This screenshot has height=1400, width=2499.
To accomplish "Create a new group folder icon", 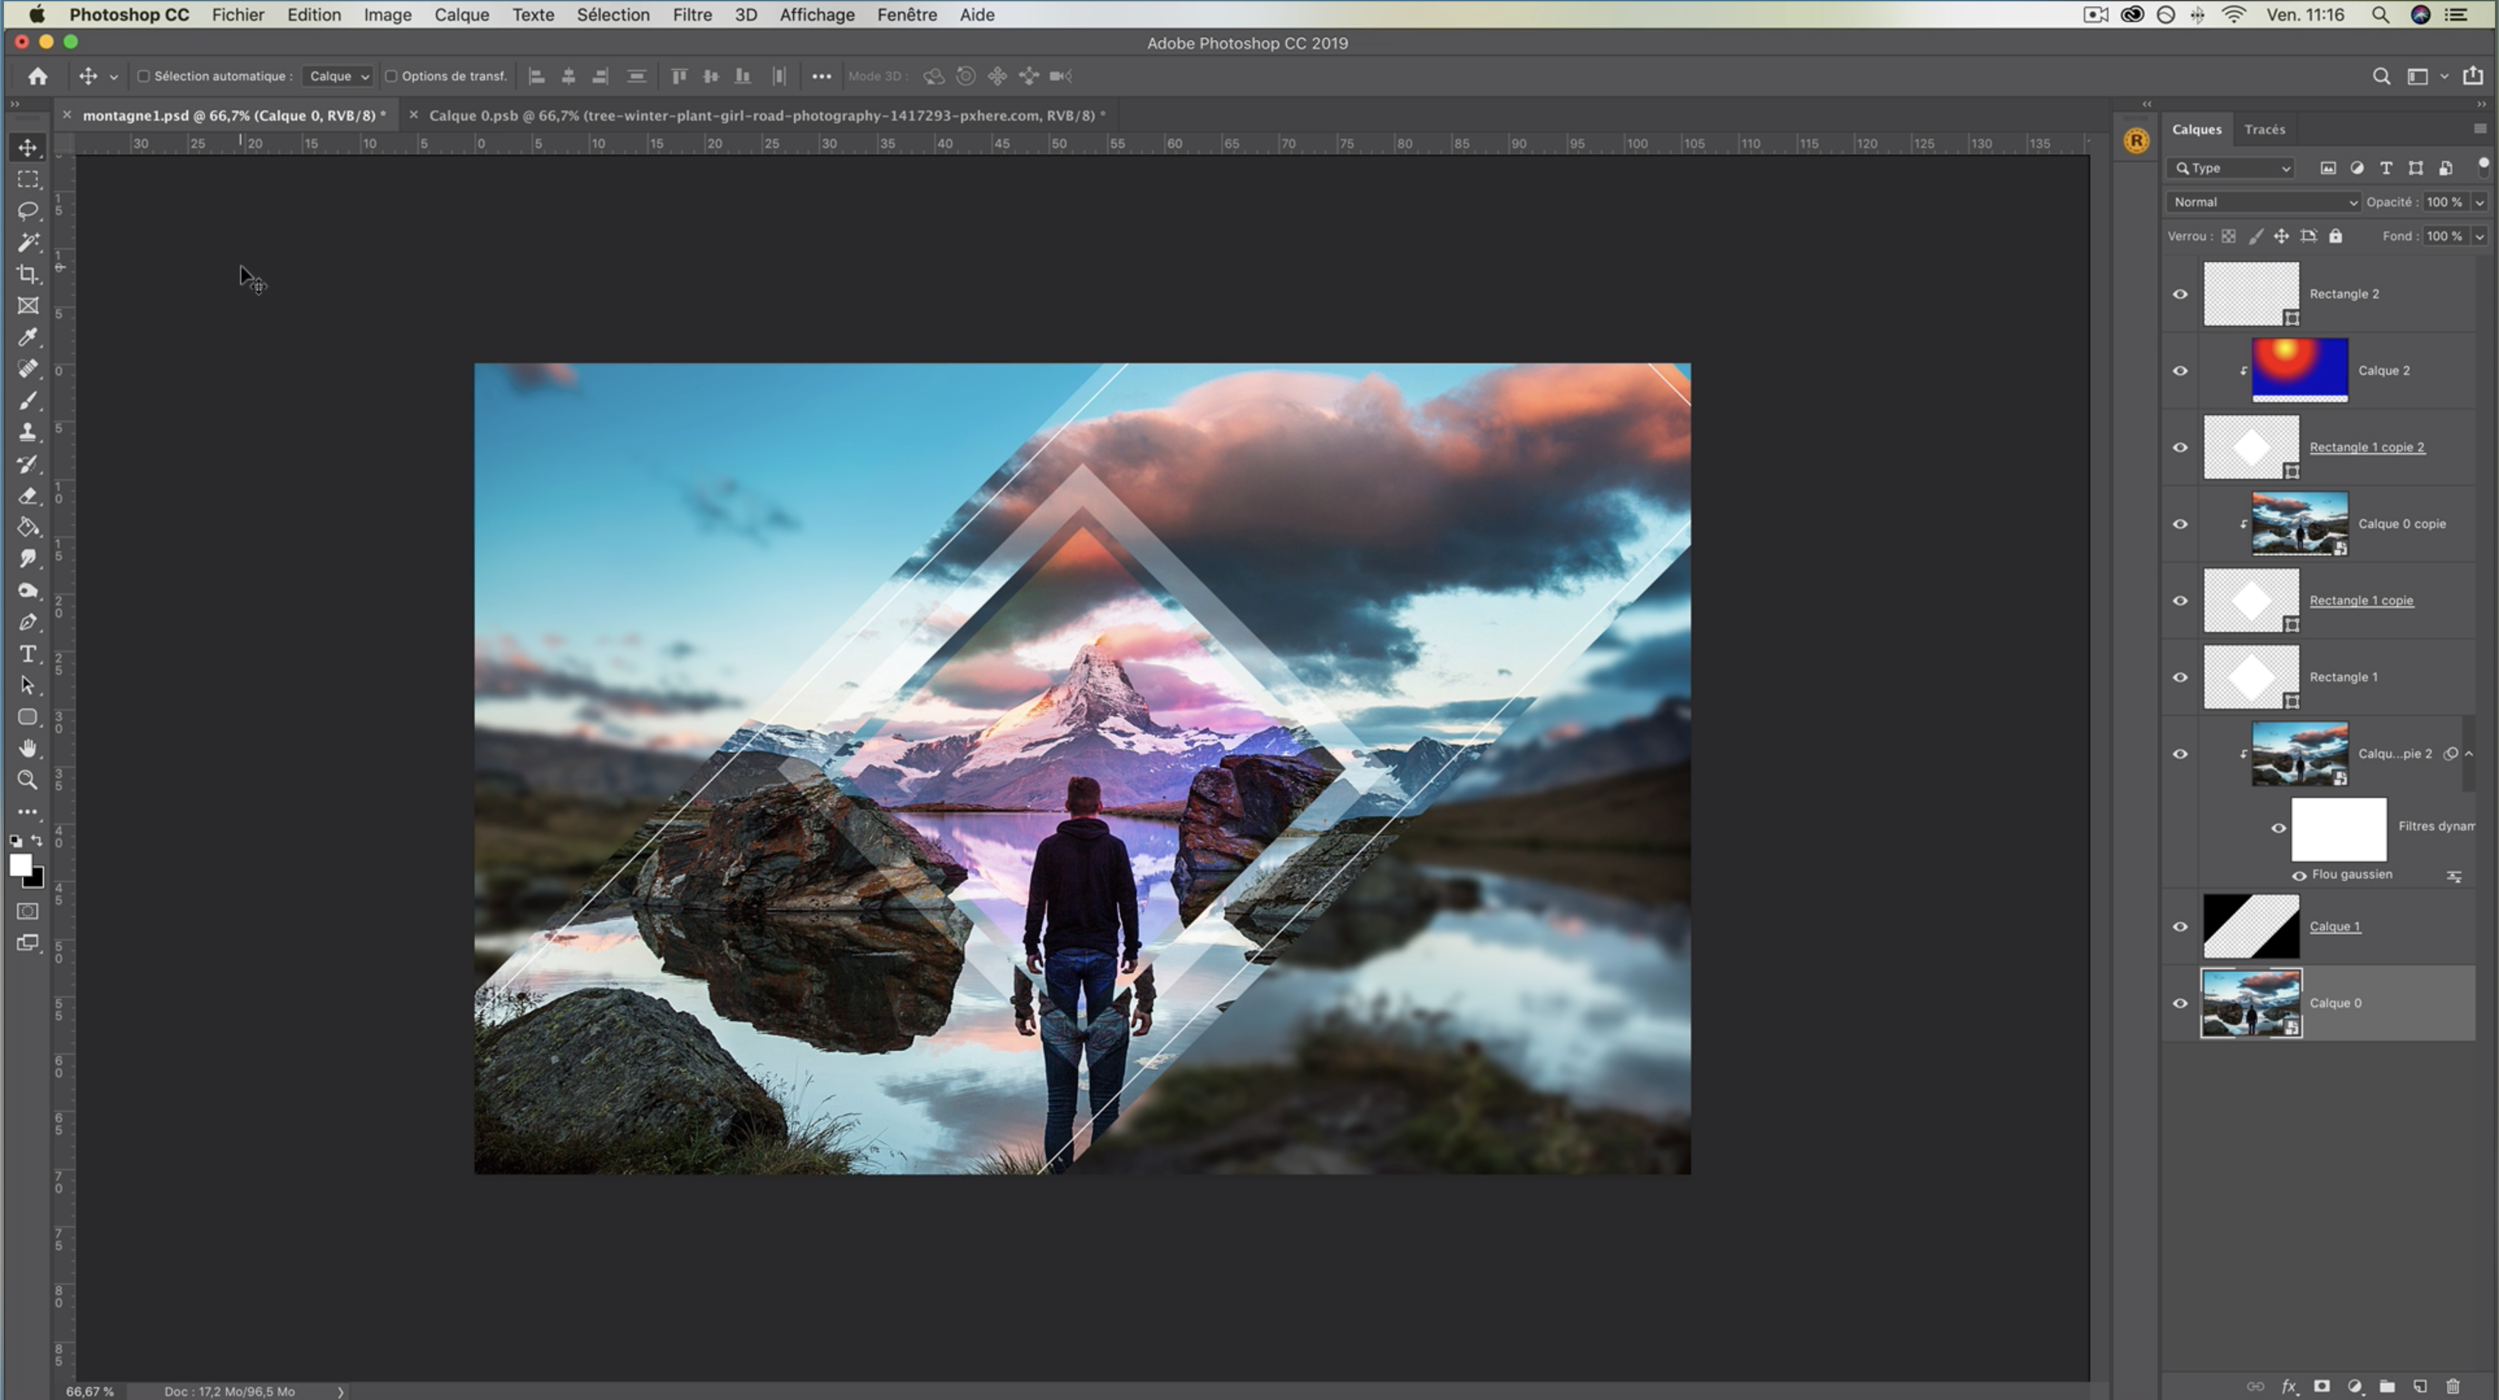I will coord(2387,1386).
